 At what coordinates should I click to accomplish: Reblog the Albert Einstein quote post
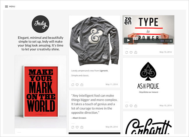click(73, 127)
